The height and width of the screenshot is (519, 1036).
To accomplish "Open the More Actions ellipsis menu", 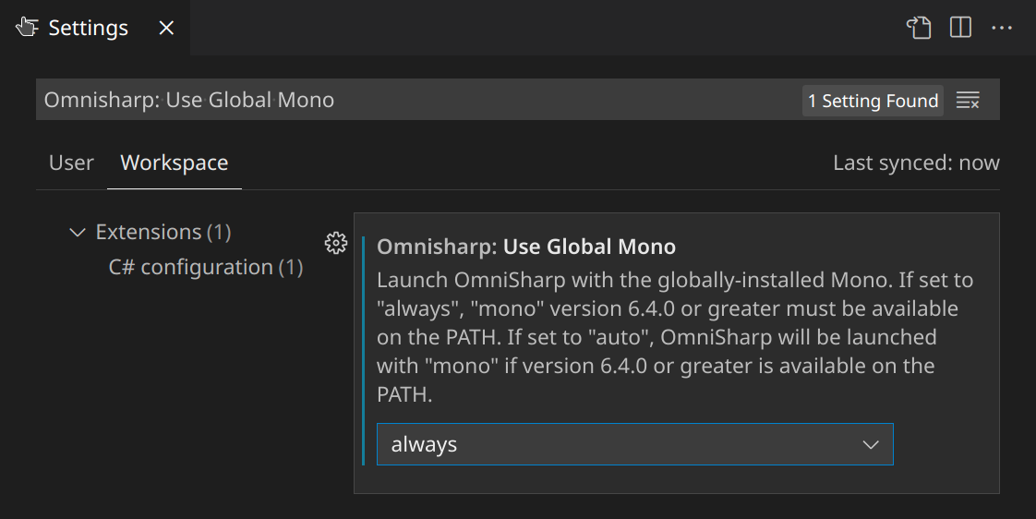I will pyautogui.click(x=1002, y=28).
